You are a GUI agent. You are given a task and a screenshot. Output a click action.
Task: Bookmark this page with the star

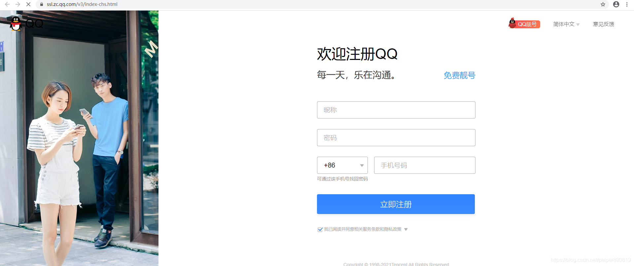click(603, 4)
